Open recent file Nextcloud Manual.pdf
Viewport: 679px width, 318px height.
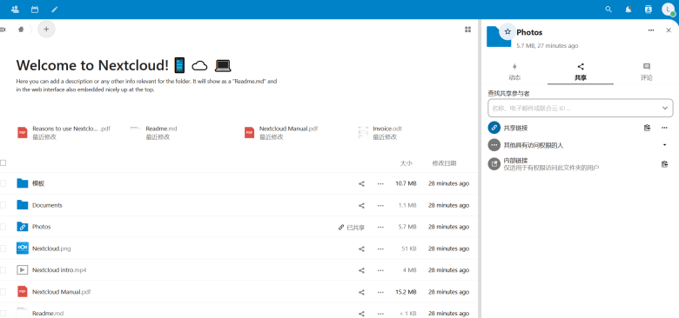(281, 133)
